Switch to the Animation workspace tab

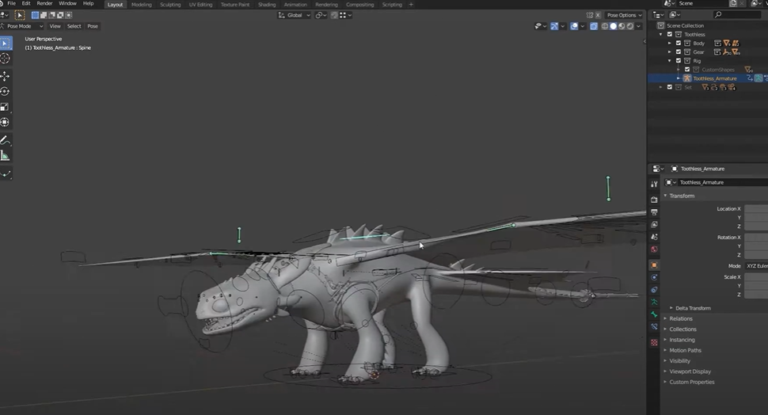click(295, 5)
